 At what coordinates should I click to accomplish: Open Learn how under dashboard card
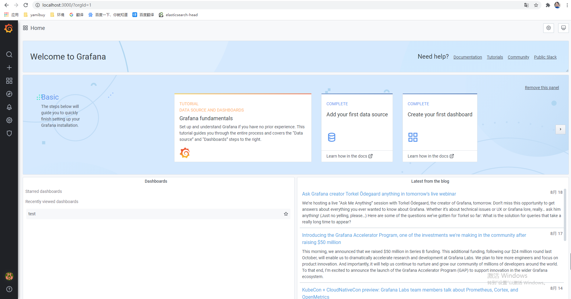click(431, 156)
